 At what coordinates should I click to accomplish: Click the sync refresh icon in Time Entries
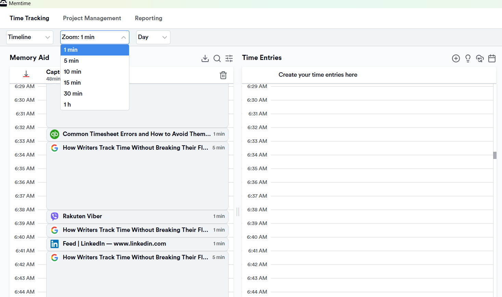(480, 59)
